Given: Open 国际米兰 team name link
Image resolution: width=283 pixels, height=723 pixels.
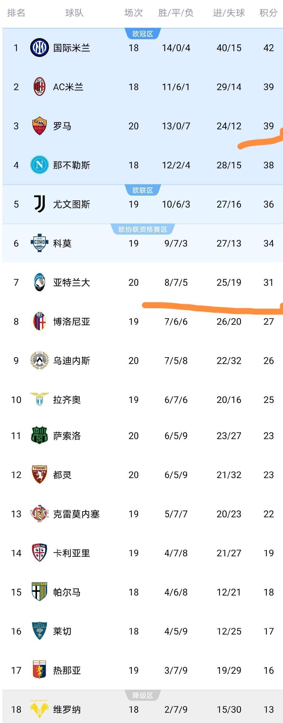Looking at the screenshot, I should point(71,48).
